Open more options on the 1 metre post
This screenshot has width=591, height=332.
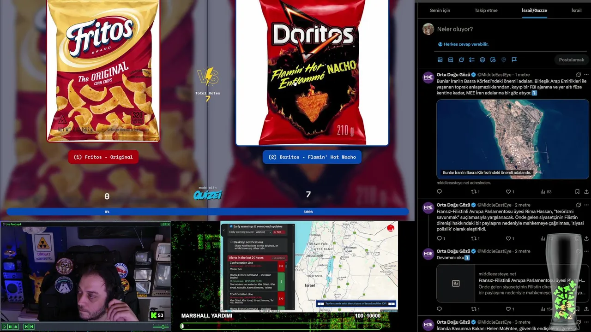(586, 75)
